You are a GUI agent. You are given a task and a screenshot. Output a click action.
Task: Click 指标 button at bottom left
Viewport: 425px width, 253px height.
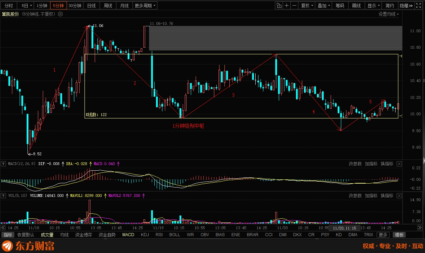pos(8,235)
